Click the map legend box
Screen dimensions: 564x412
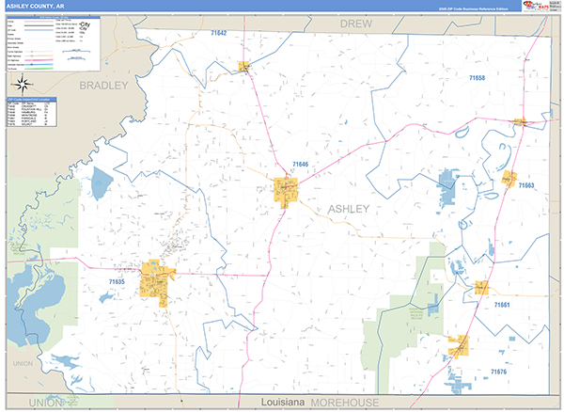coord(54,43)
